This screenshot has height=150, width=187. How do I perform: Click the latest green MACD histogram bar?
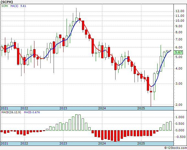point(170,126)
